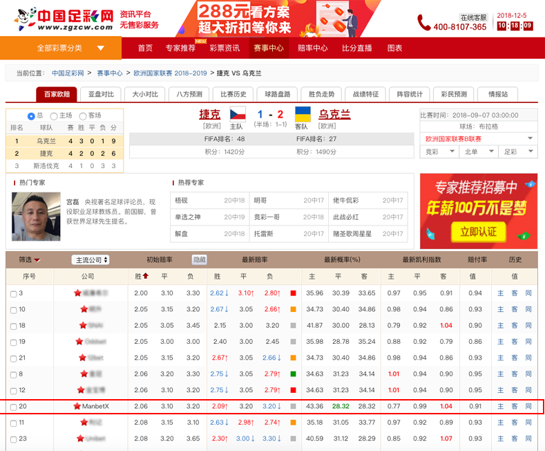Screen dimensions: 545x451
Task: Select the 主场 radio button
Action: click(x=56, y=116)
